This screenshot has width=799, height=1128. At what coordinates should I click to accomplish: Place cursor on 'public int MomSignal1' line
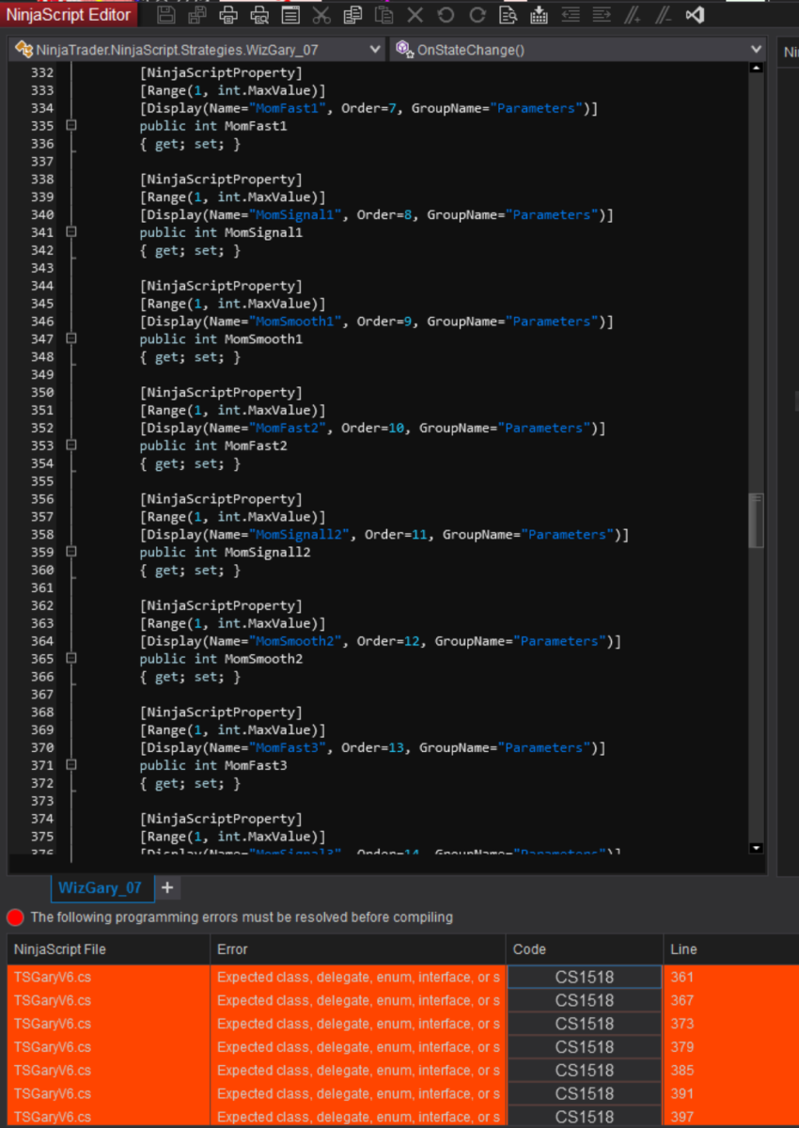(x=221, y=232)
